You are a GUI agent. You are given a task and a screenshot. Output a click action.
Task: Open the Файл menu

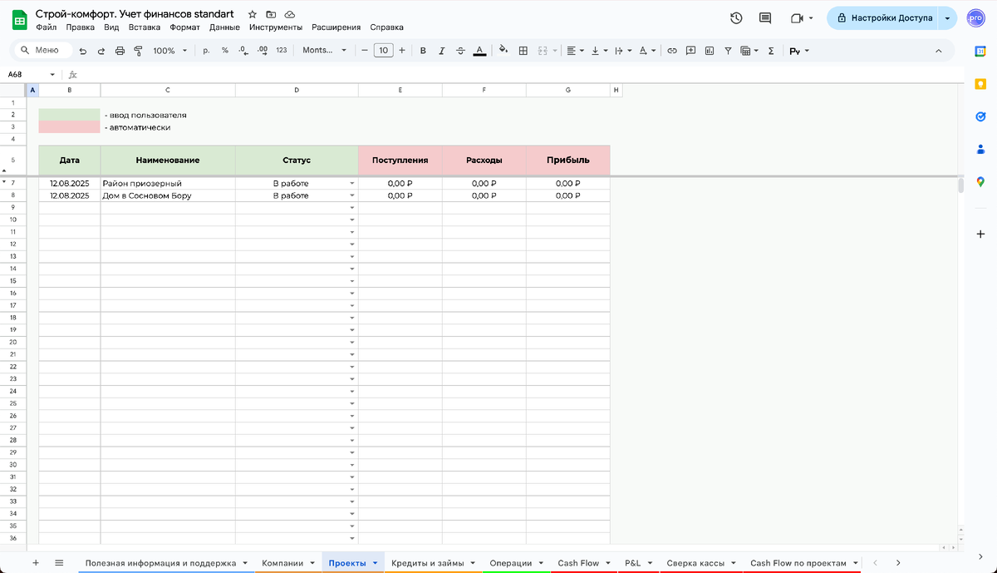[x=47, y=27]
